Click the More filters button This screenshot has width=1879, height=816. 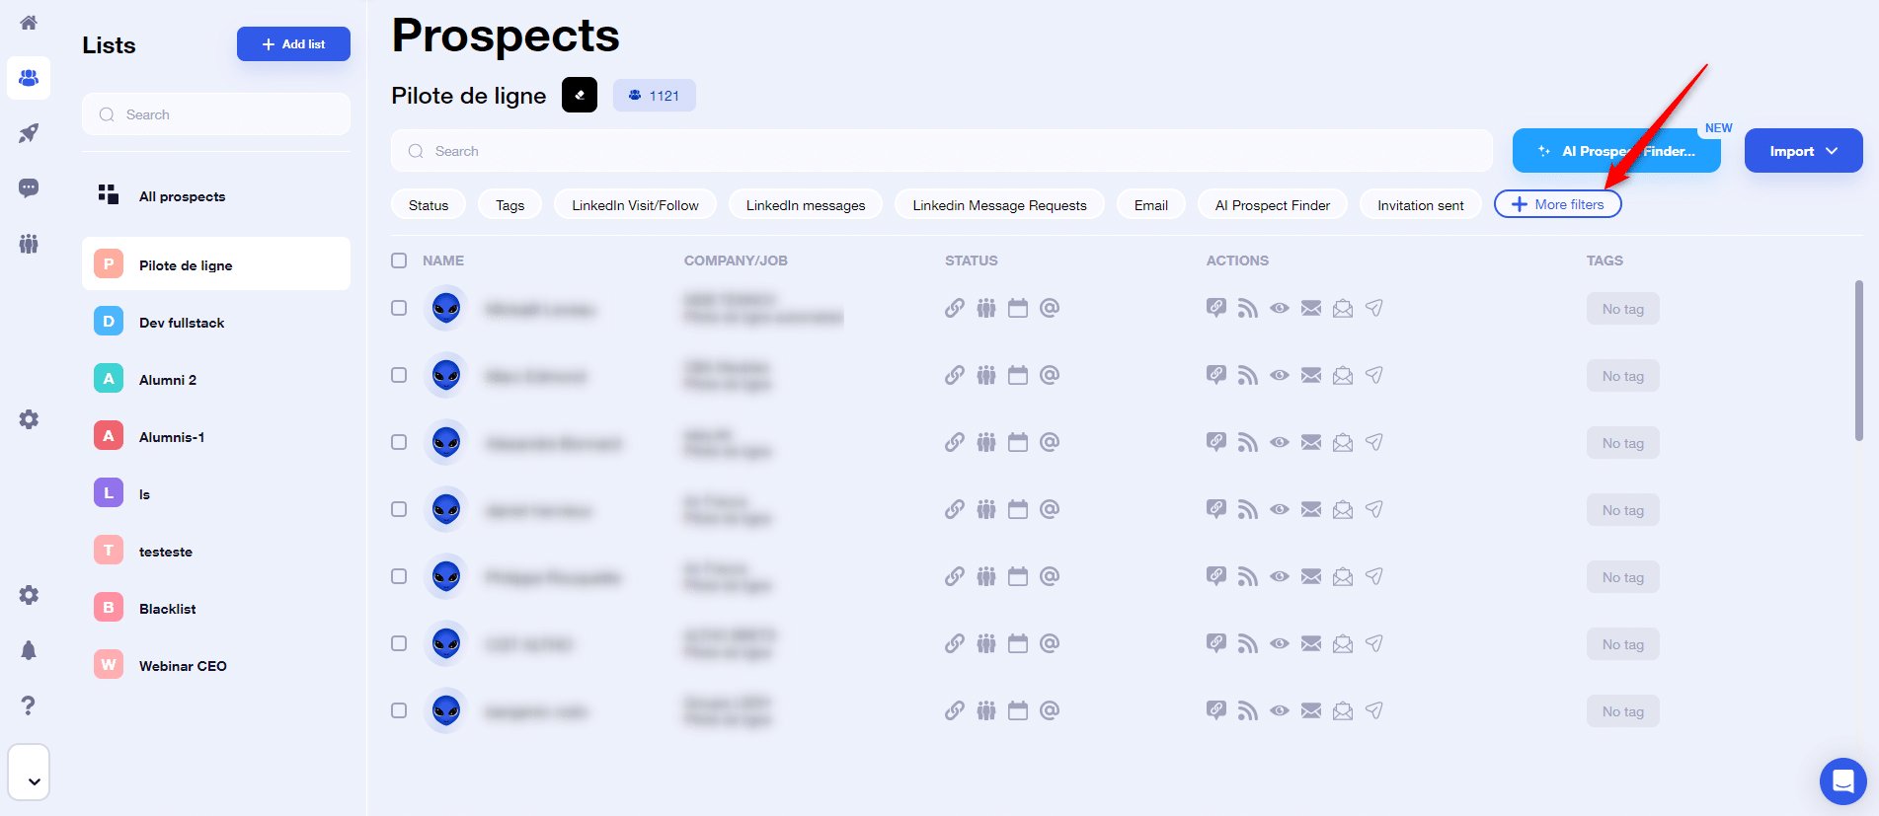coord(1557,204)
